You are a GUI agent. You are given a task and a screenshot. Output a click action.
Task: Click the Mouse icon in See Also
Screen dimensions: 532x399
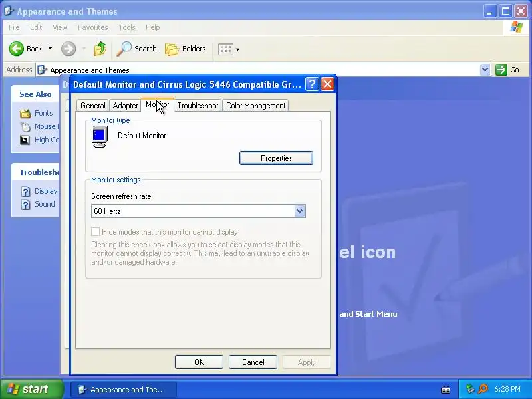coord(25,126)
